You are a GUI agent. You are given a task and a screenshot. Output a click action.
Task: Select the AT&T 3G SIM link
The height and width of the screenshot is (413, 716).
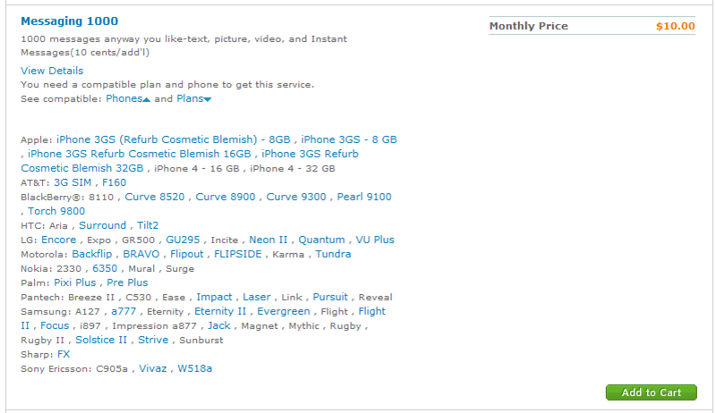tap(72, 182)
